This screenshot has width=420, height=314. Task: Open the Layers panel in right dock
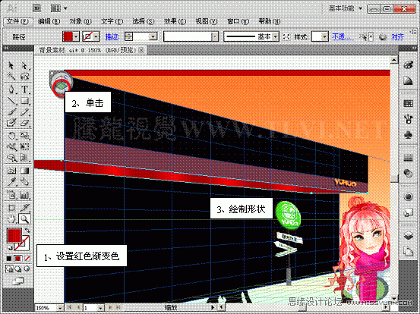(408, 235)
